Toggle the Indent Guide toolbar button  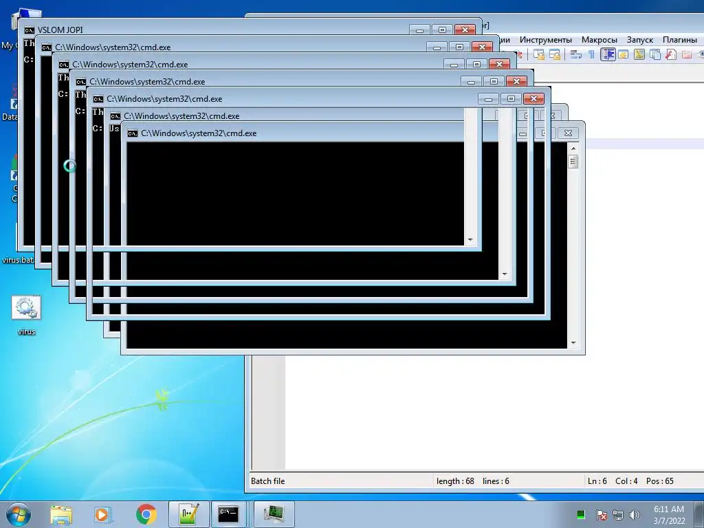point(608,55)
